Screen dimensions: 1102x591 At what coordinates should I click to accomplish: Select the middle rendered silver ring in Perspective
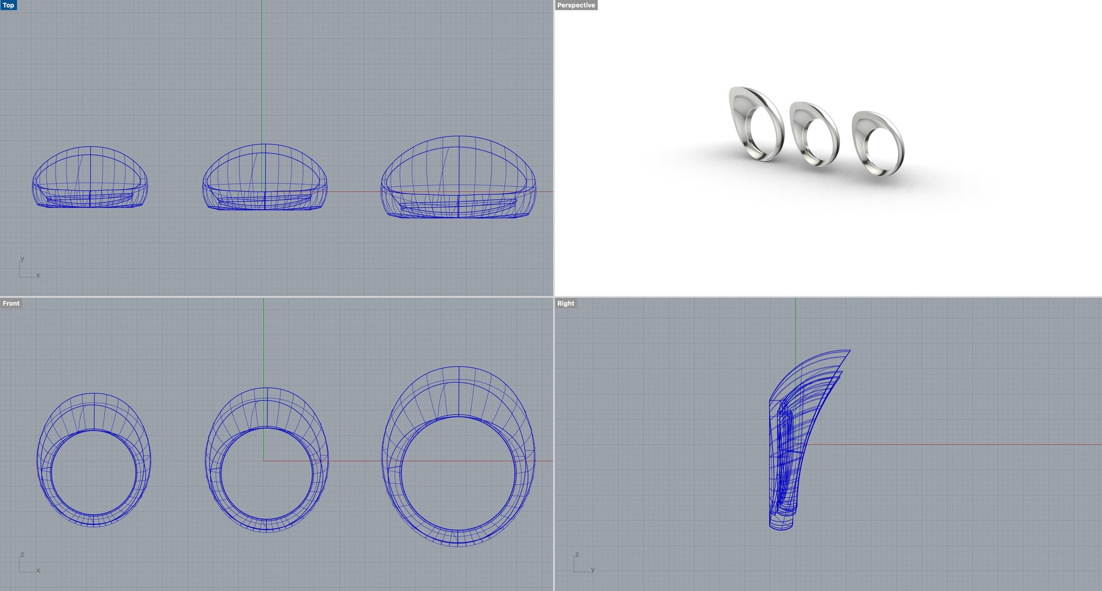click(x=814, y=134)
